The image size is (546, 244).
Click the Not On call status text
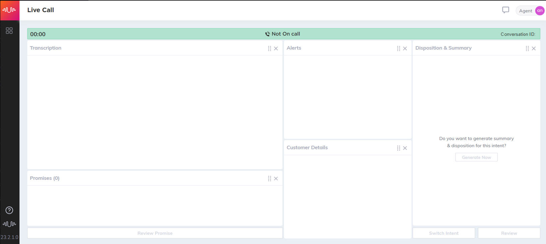[286, 34]
